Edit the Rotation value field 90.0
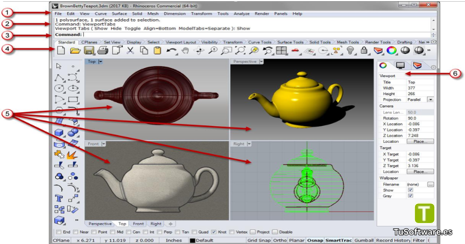465x244 pixels. point(420,118)
